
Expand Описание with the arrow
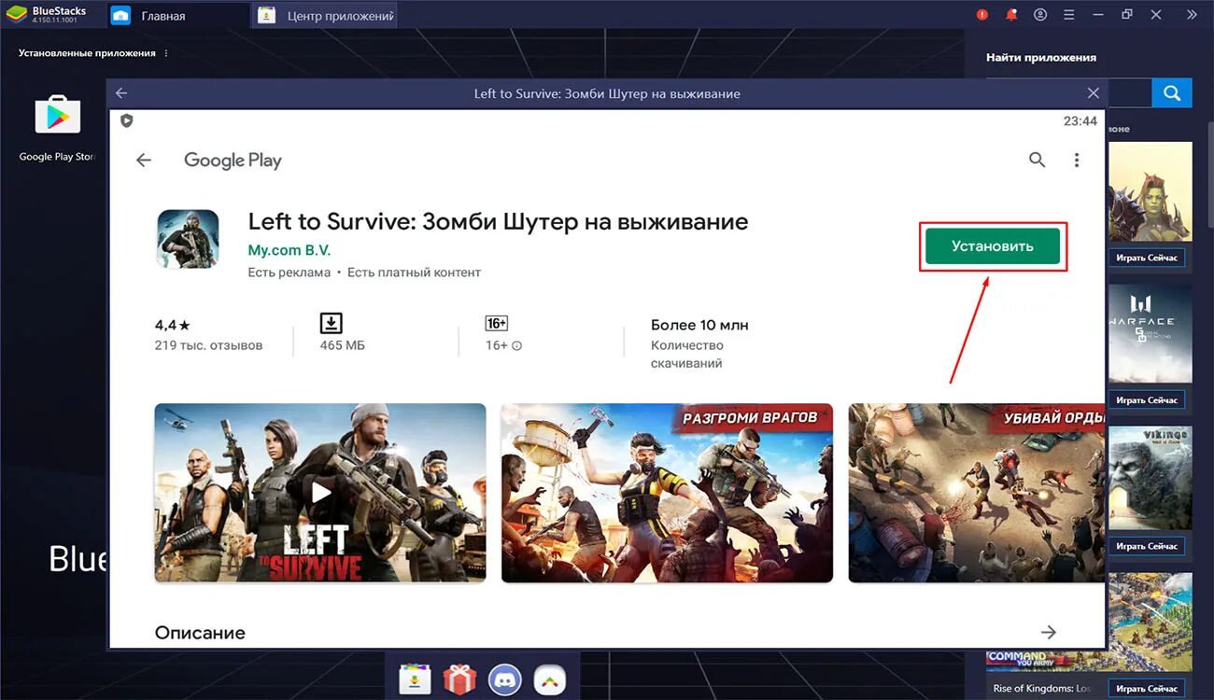(x=1049, y=632)
